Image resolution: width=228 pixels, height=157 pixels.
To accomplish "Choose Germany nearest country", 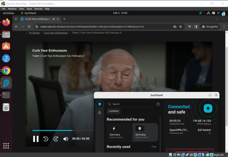I will (145, 132).
